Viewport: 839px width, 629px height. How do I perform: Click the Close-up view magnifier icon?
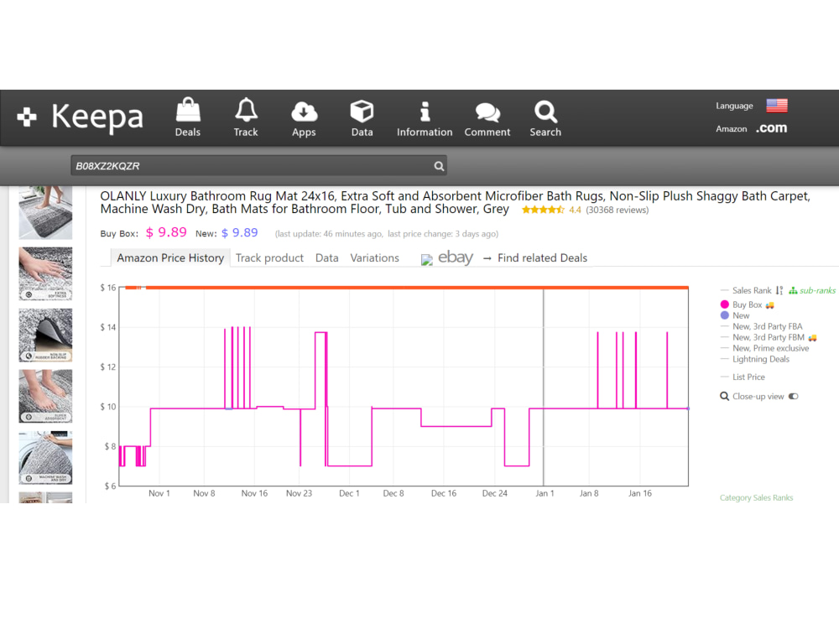click(725, 397)
